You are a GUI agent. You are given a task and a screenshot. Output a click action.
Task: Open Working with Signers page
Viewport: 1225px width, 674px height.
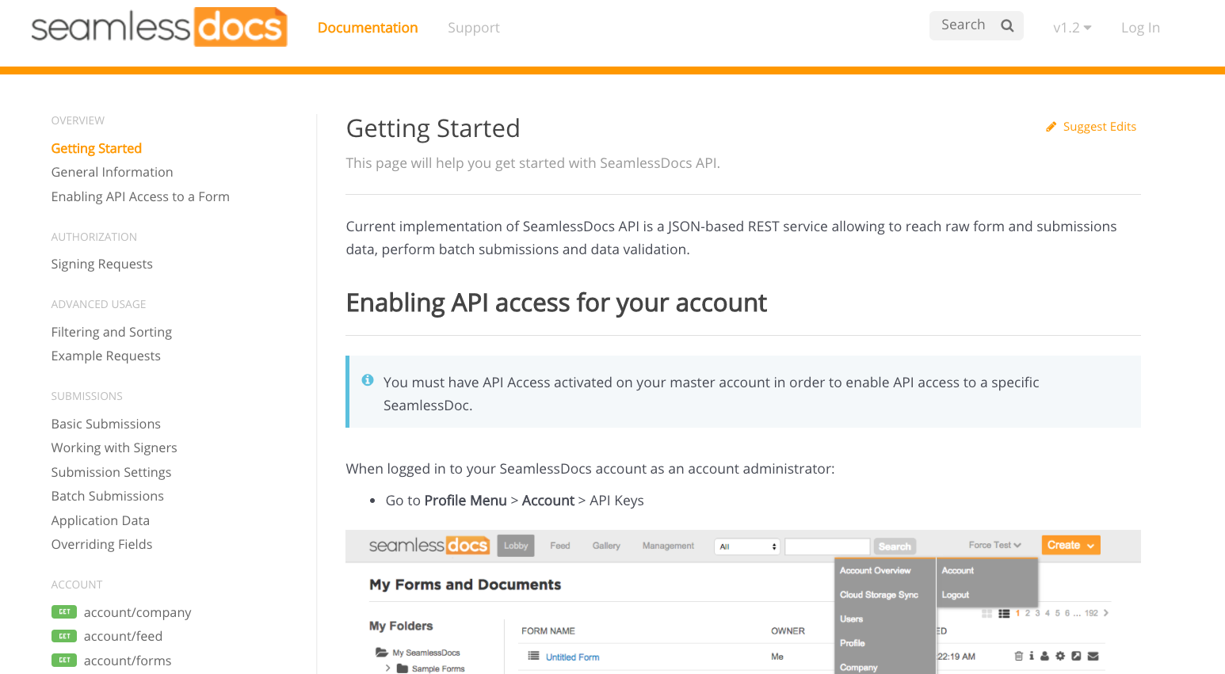(114, 447)
